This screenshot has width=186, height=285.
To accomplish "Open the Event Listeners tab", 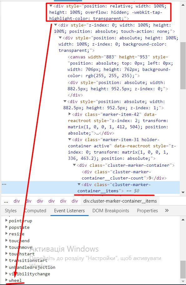I will click(69, 211).
